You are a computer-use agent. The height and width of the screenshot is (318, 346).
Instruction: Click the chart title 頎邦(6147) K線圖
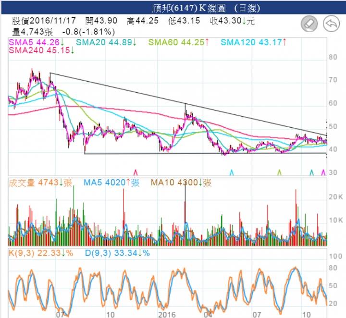(189, 8)
